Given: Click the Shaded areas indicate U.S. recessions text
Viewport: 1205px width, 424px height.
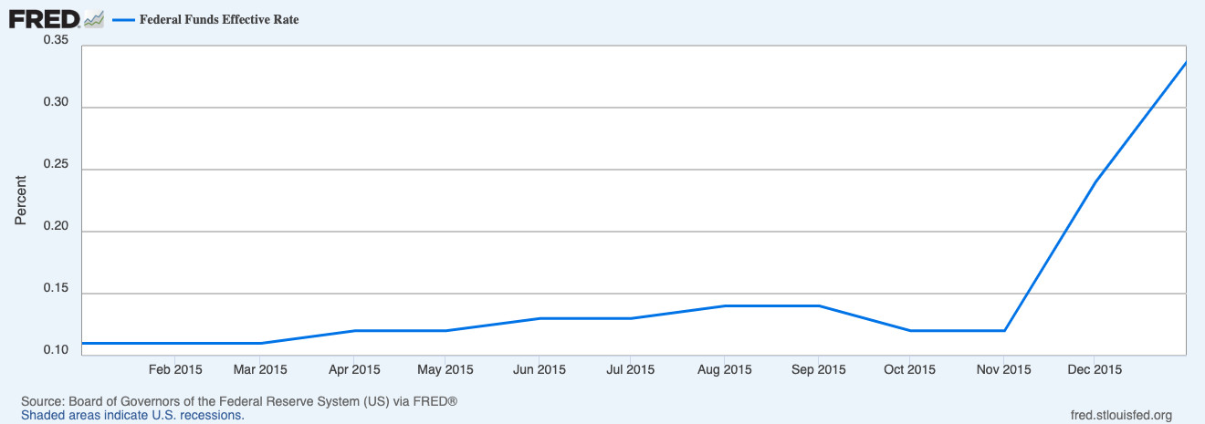Looking at the screenshot, I should pyautogui.click(x=132, y=415).
